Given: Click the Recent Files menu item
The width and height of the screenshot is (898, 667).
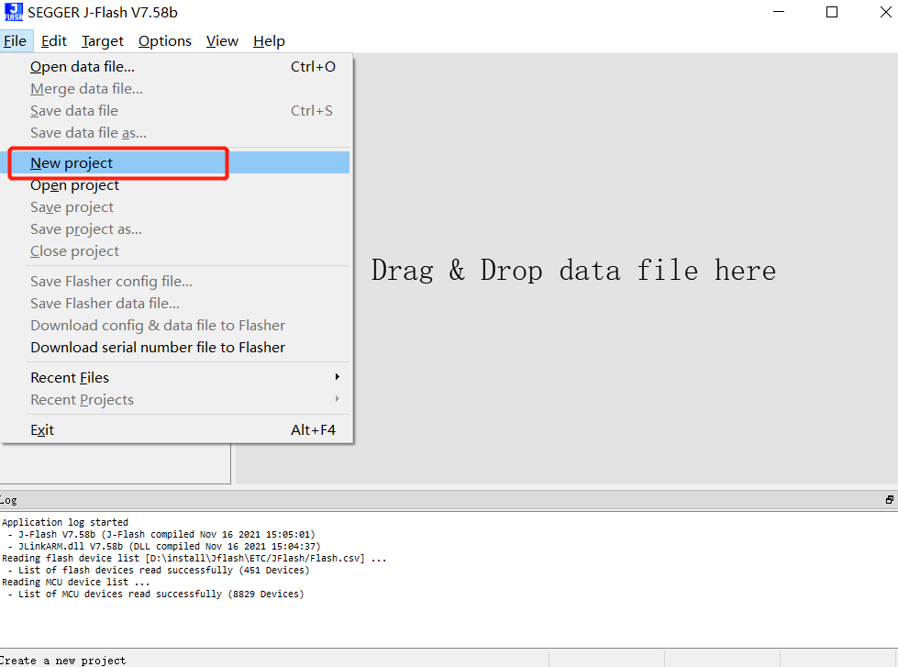Looking at the screenshot, I should coord(70,378).
